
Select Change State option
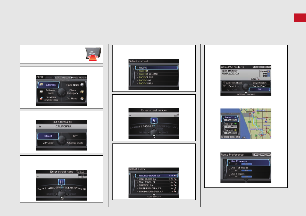tap(75, 143)
